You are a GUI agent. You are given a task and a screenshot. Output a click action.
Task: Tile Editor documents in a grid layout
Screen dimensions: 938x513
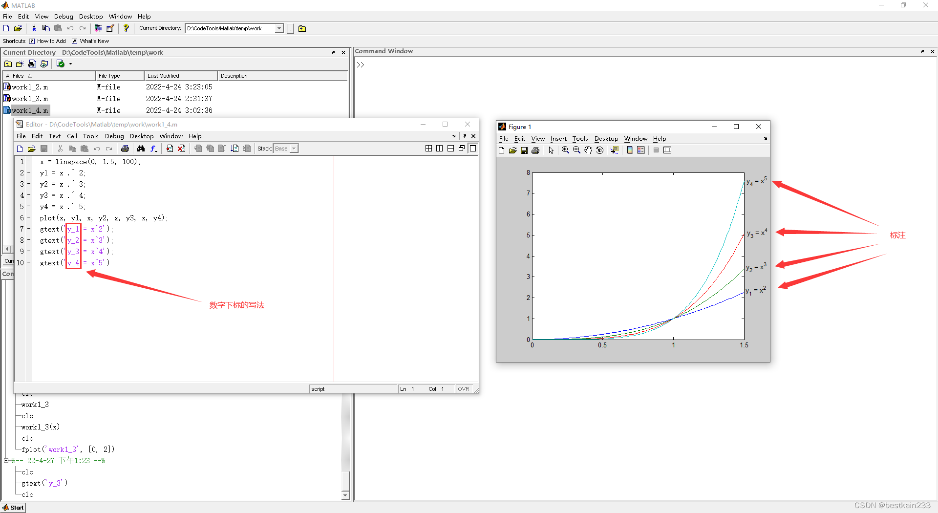[428, 149]
